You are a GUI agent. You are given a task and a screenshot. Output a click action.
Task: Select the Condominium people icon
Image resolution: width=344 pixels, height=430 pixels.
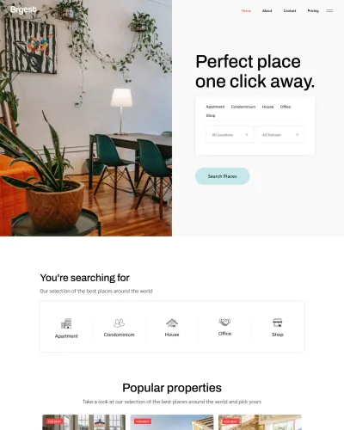click(119, 322)
